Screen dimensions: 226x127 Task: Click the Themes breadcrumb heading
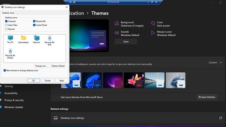[100, 13]
